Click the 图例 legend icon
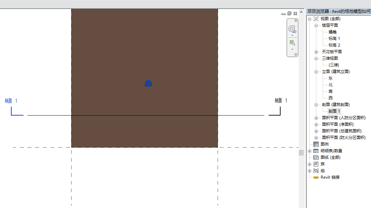This screenshot has width=371, height=208. (316, 144)
